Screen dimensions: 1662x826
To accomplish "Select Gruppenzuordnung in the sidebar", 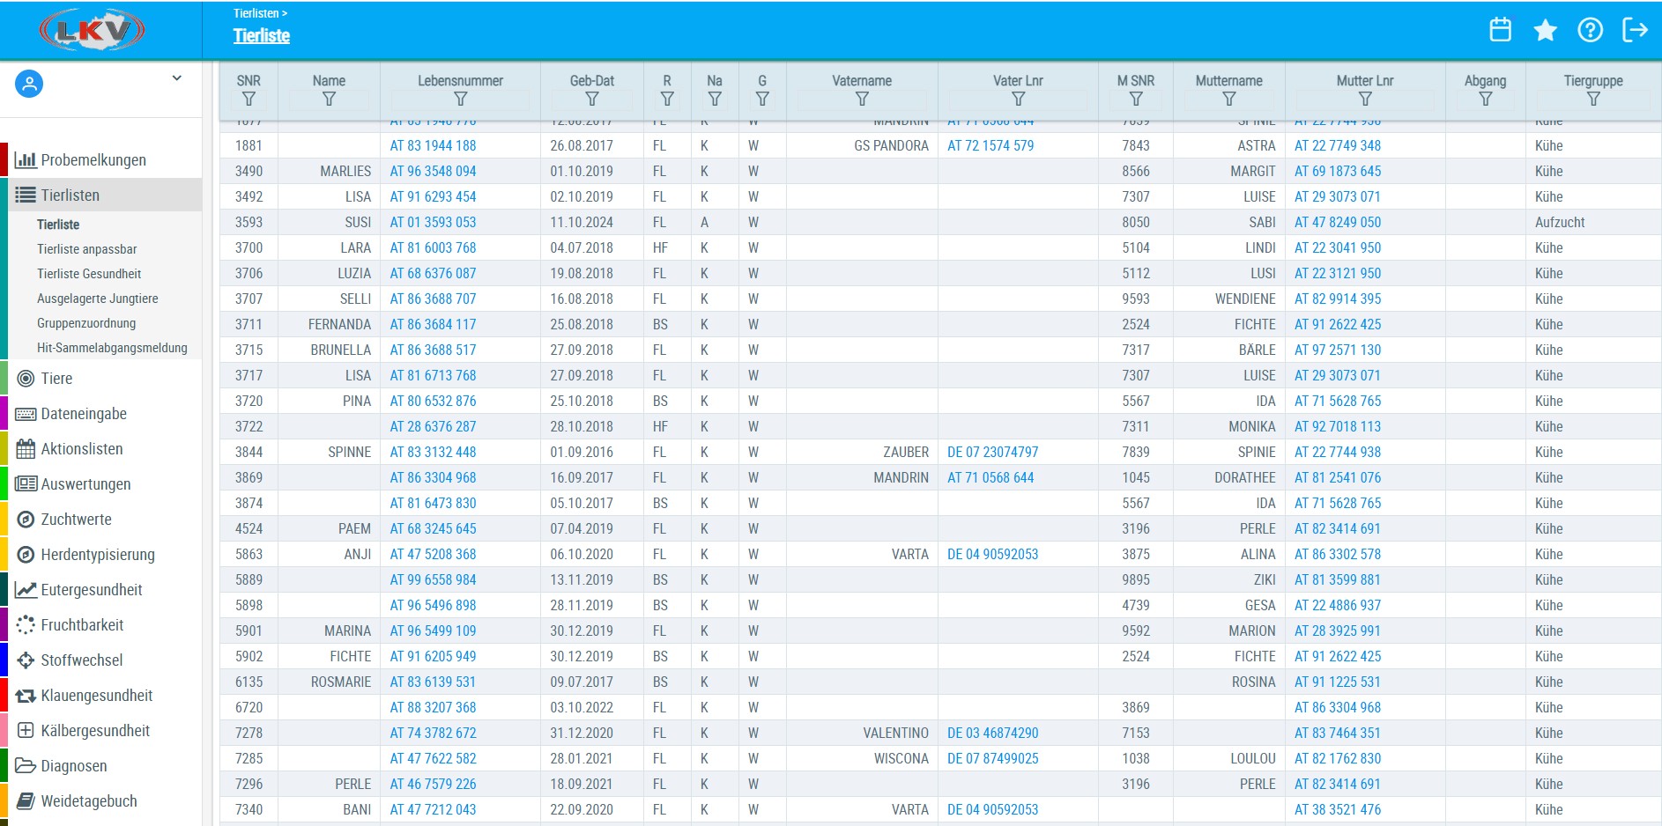I will tap(86, 323).
